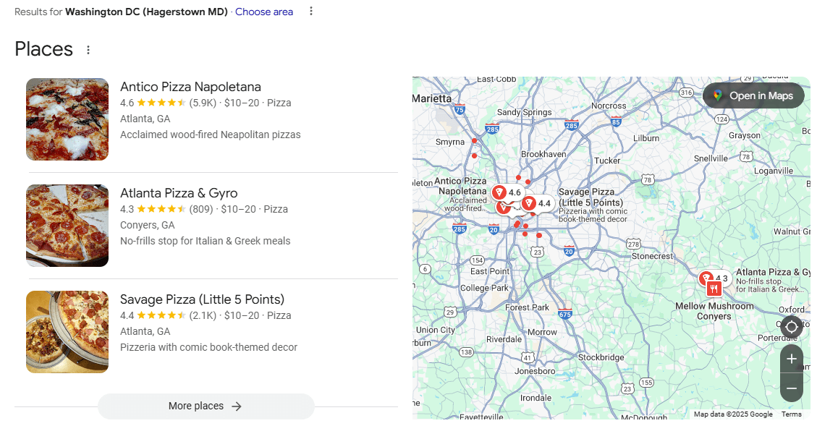The height and width of the screenshot is (439, 838).
Task: Select the Mellow Mushroom restaurant marker
Action: click(714, 289)
